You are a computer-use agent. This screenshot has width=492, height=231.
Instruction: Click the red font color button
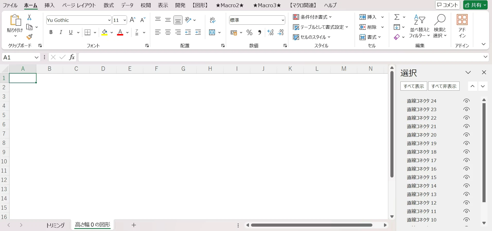coord(120,32)
